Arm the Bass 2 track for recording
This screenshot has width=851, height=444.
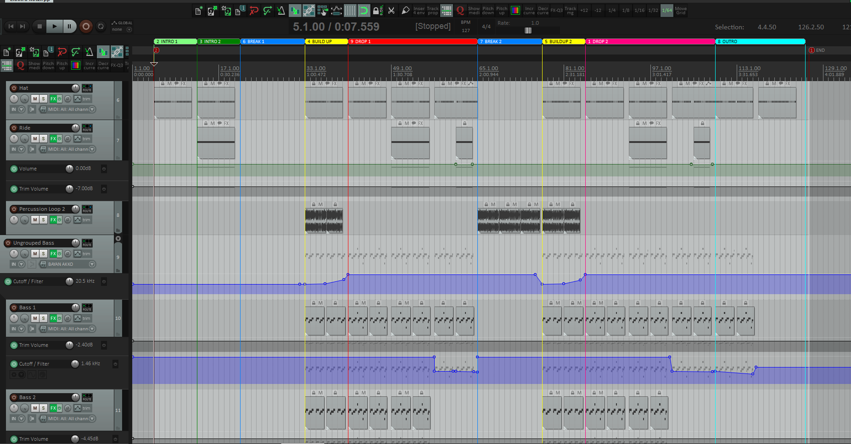(14, 397)
